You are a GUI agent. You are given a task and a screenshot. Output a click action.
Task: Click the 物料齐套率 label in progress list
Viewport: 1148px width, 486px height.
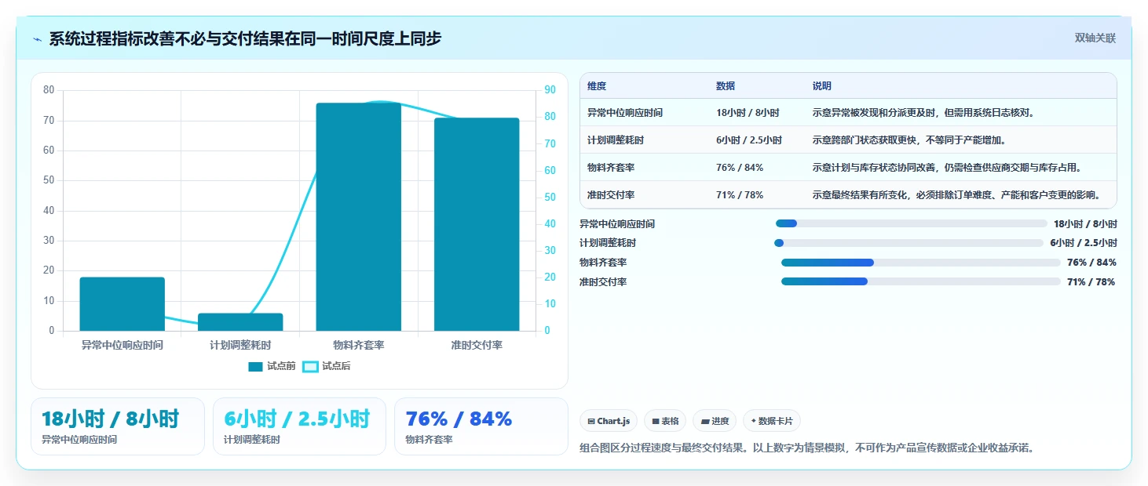coord(603,263)
